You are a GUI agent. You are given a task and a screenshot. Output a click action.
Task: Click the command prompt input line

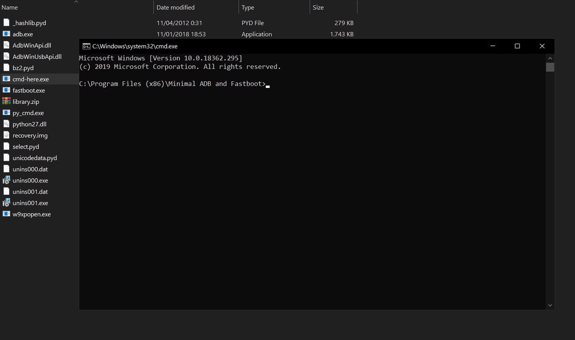[x=174, y=84]
